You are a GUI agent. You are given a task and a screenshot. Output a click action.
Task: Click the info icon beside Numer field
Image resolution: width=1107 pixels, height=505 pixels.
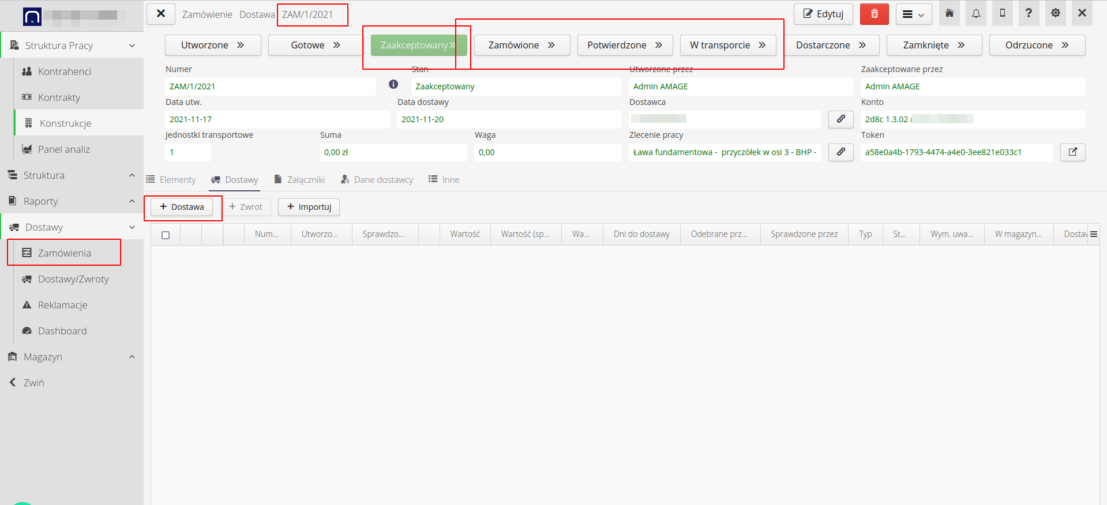click(x=393, y=85)
